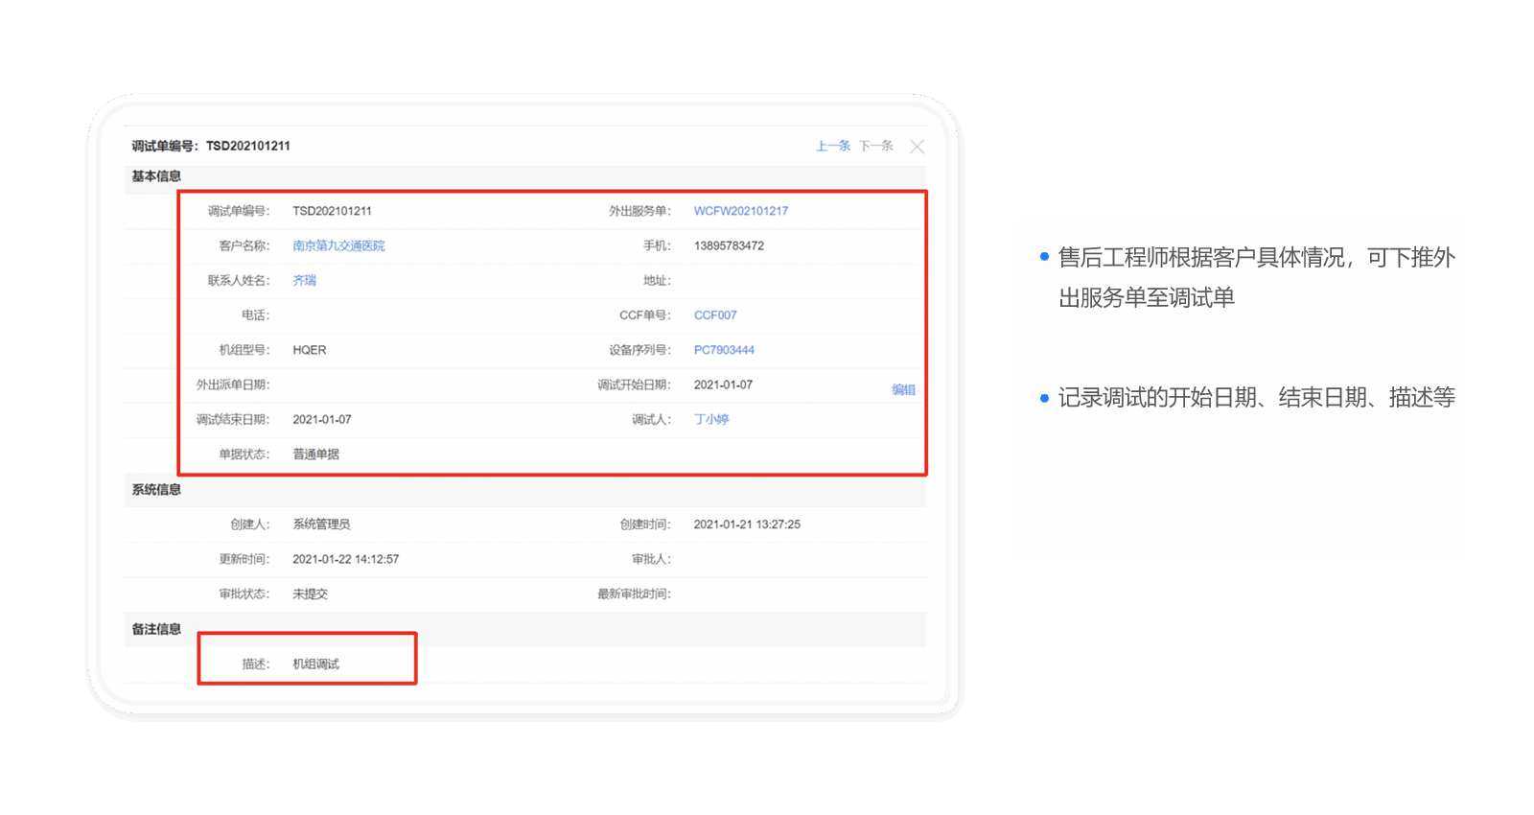This screenshot has width=1534, height=815.
Task: Open contact person link 齐瑞
Action: coord(304,281)
